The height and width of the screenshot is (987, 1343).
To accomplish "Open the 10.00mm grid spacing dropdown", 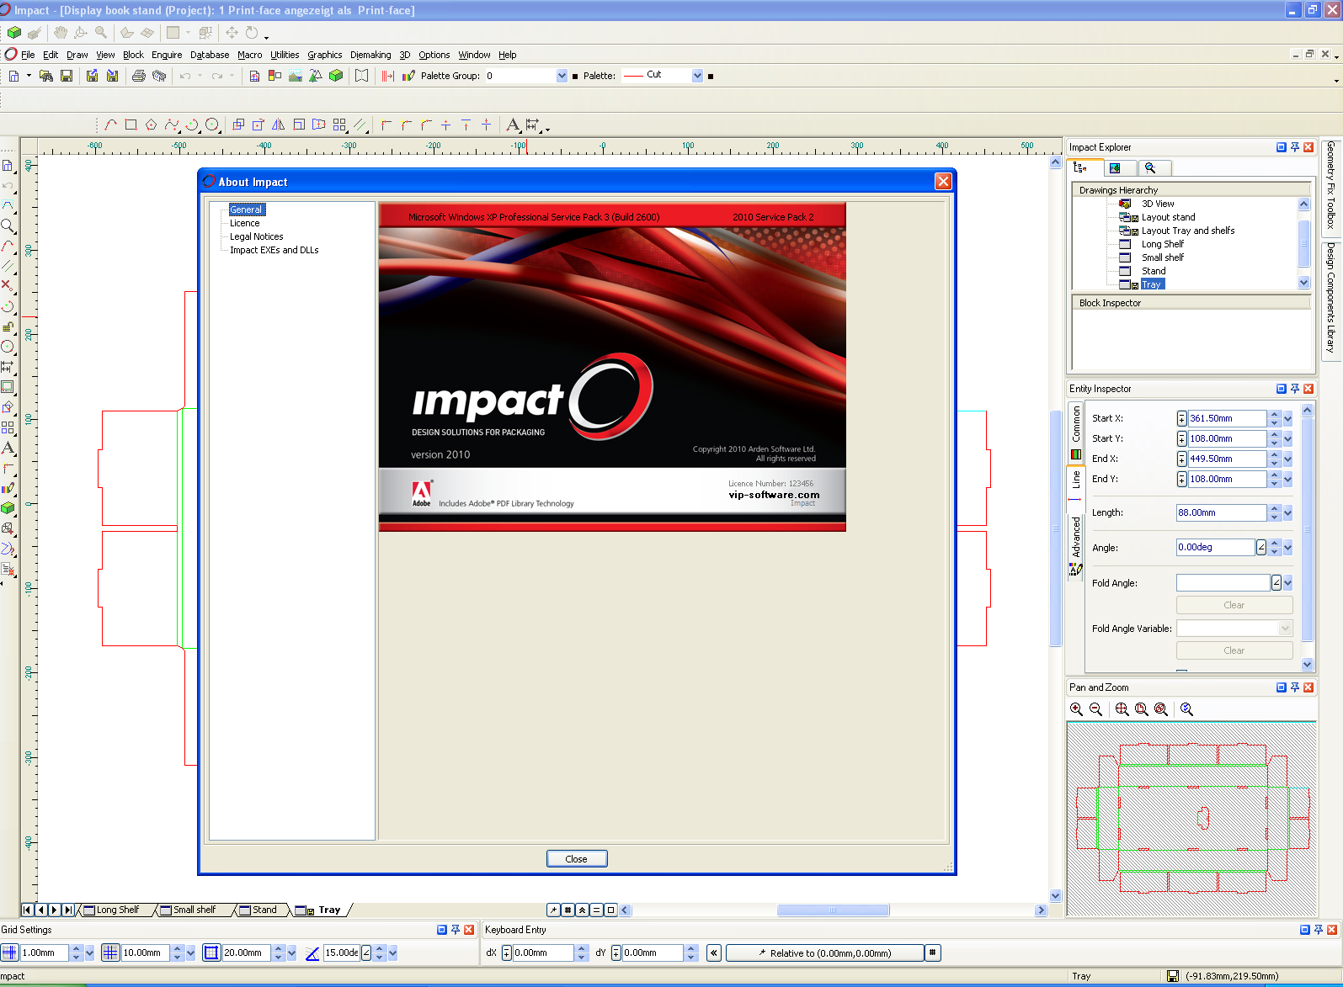I will coord(190,953).
